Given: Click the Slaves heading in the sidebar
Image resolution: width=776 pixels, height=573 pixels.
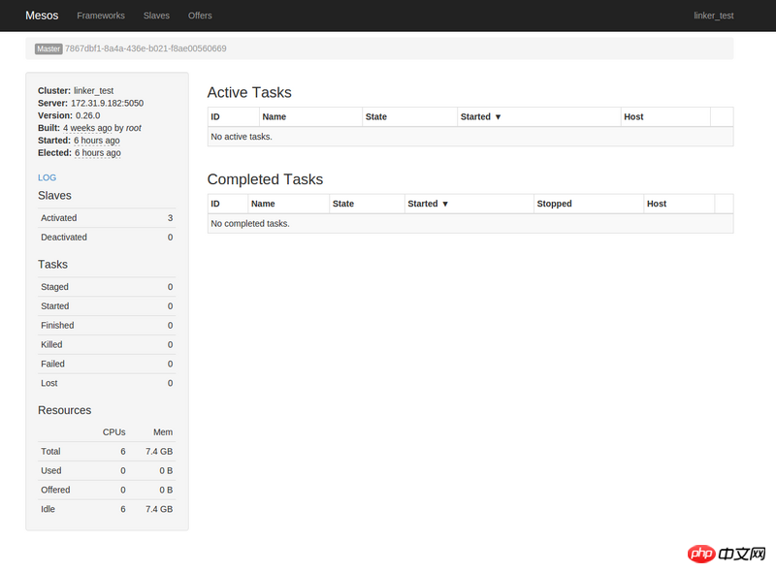Looking at the screenshot, I should coord(54,196).
